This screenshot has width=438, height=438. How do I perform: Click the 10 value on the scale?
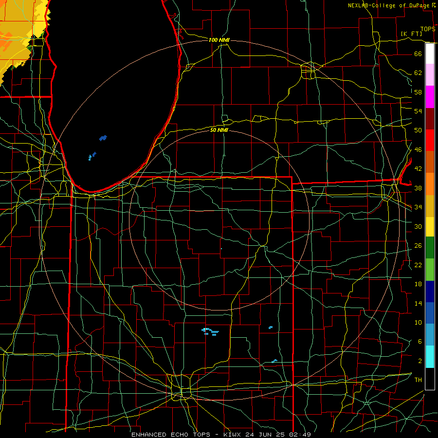point(418,323)
